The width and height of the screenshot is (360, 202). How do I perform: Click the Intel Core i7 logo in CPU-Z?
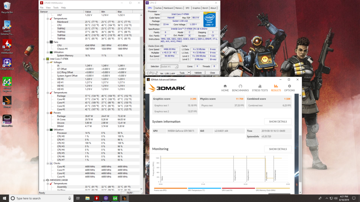pyautogui.click(x=209, y=19)
